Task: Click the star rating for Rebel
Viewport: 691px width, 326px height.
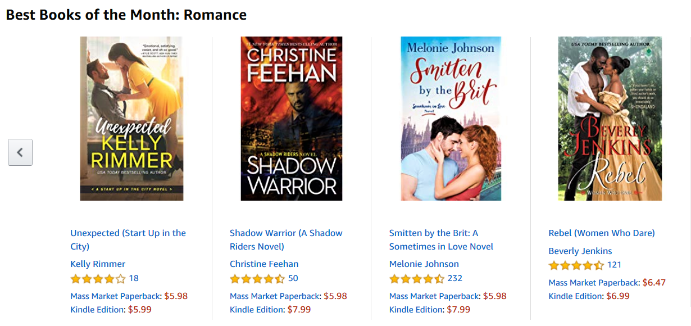Action: pyautogui.click(x=576, y=265)
